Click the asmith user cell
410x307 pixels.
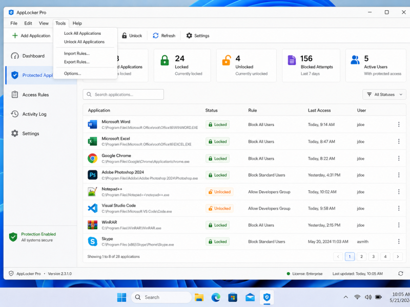pyautogui.click(x=363, y=242)
